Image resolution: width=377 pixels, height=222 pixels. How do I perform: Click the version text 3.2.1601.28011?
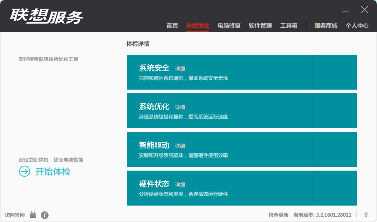click(x=334, y=215)
